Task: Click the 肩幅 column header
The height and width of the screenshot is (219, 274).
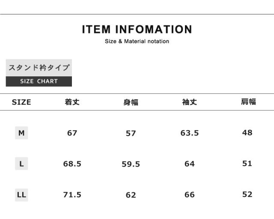Action: (x=248, y=102)
